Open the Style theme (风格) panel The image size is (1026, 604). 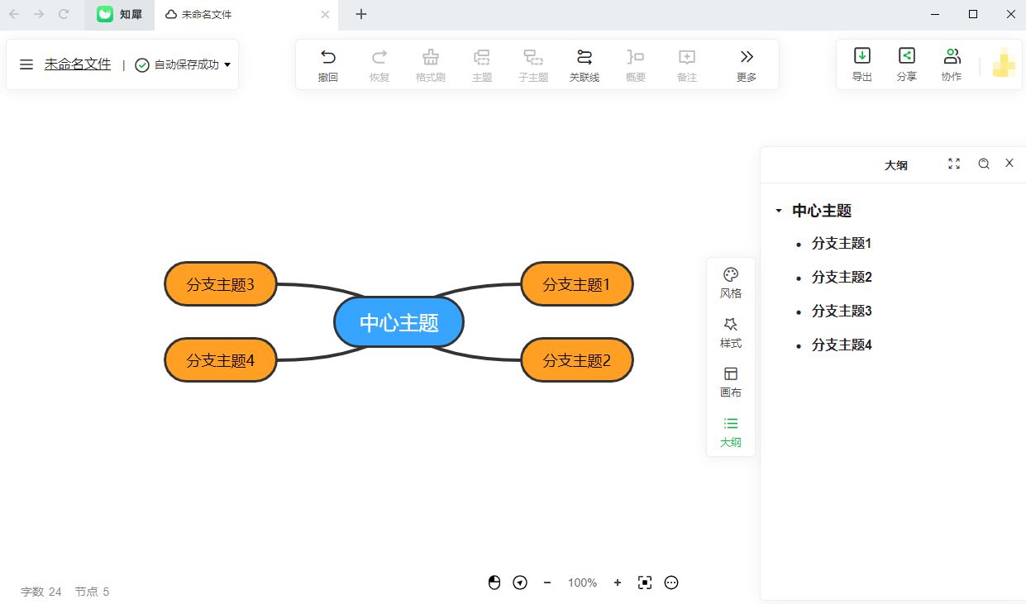(x=730, y=283)
